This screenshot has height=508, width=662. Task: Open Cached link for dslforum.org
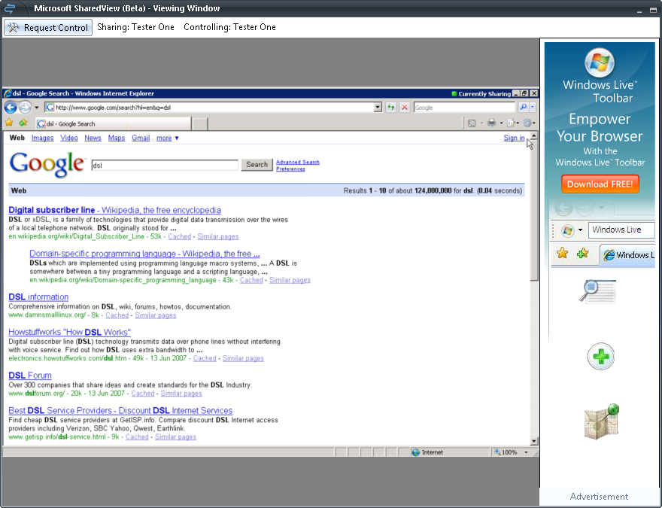click(x=143, y=393)
